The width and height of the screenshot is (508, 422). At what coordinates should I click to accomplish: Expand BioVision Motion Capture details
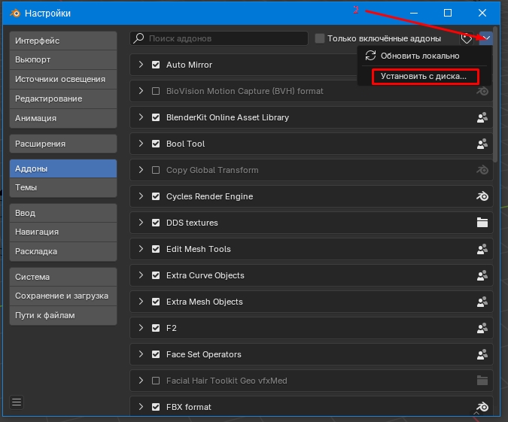pos(141,91)
